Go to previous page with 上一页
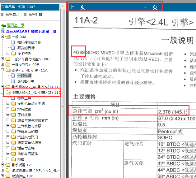The image size is (196, 178). [77, 7]
